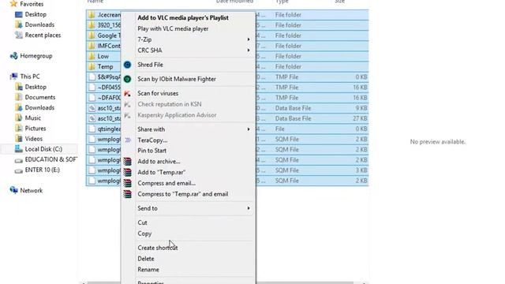The width and height of the screenshot is (505, 284).
Task: Click the 3 KB size cell
Action: pyautogui.click(x=361, y=170)
